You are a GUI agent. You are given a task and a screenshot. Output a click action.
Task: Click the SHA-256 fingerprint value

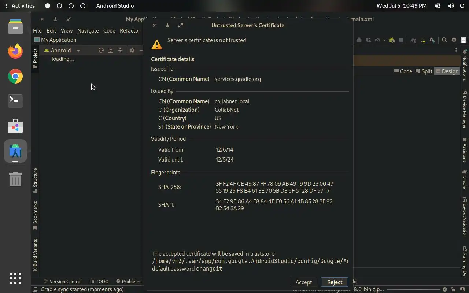274,187
